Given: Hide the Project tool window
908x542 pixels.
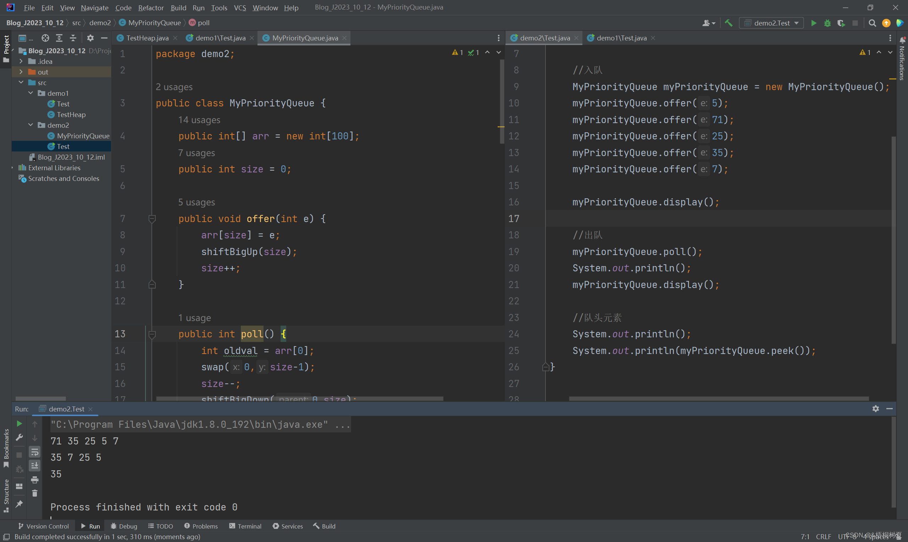Looking at the screenshot, I should (104, 38).
